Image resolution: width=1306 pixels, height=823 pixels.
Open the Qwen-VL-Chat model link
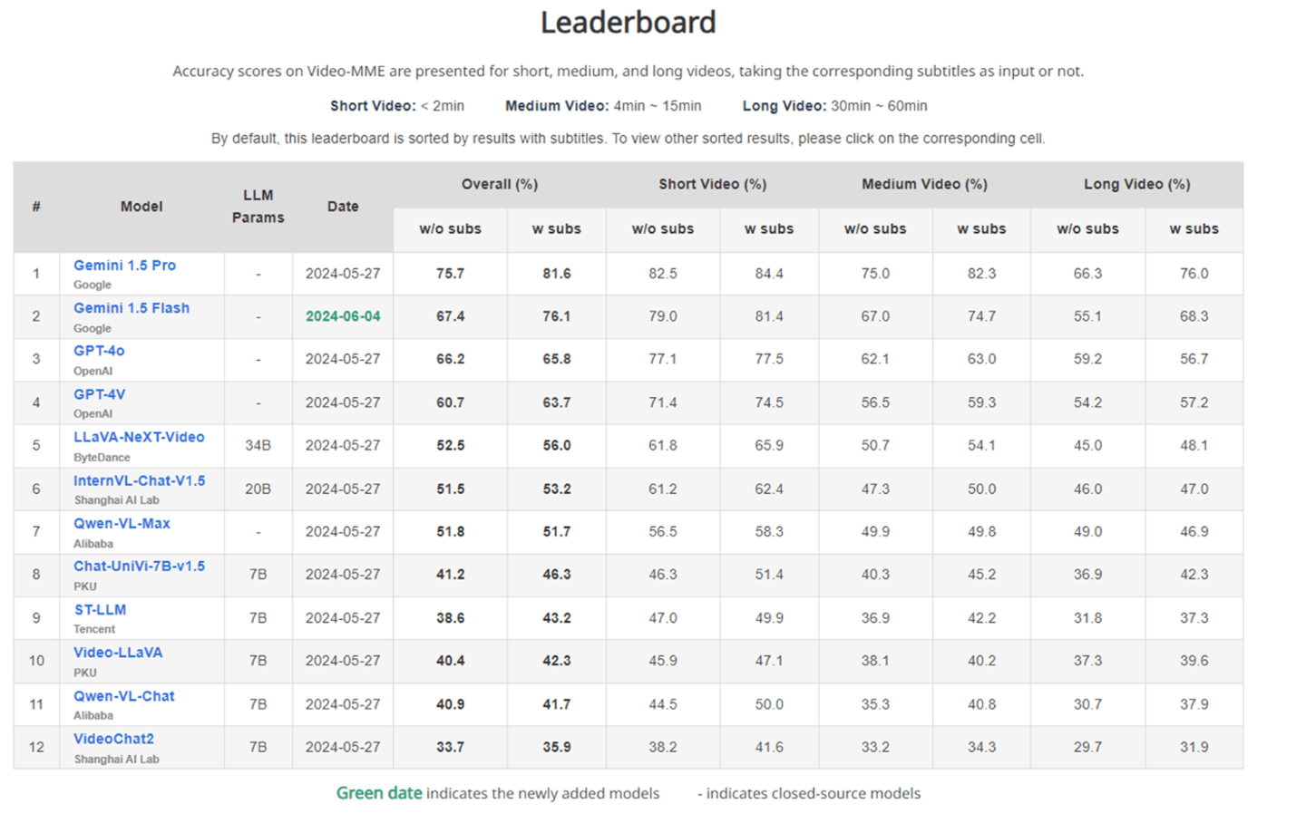coord(124,696)
